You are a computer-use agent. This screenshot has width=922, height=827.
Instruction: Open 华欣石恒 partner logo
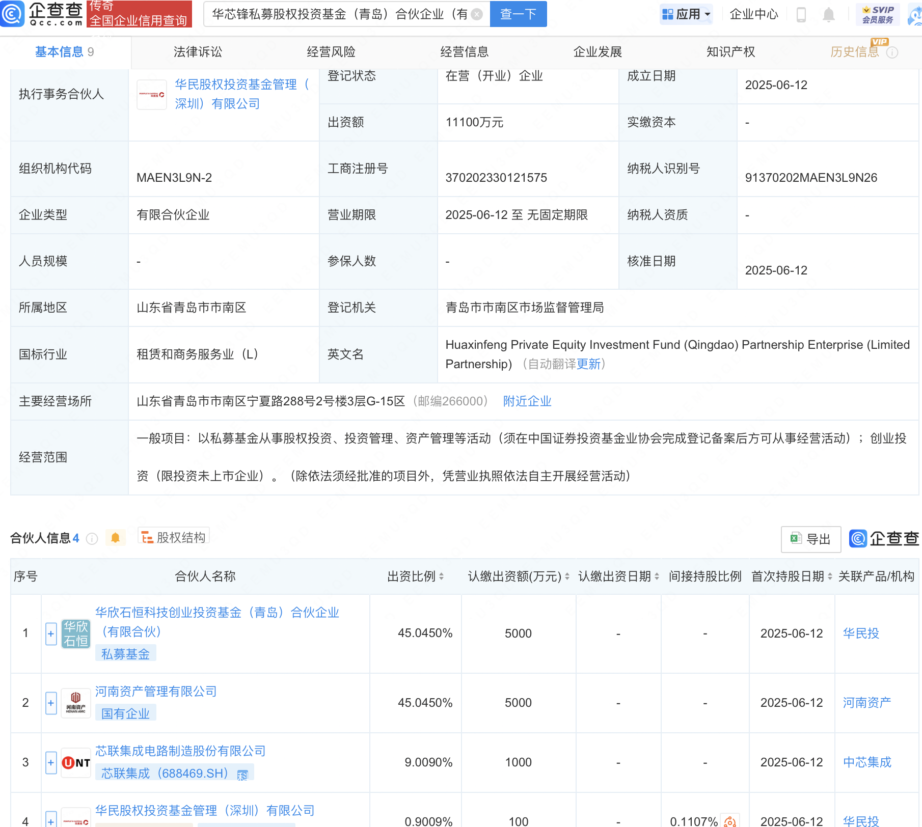pyautogui.click(x=76, y=633)
